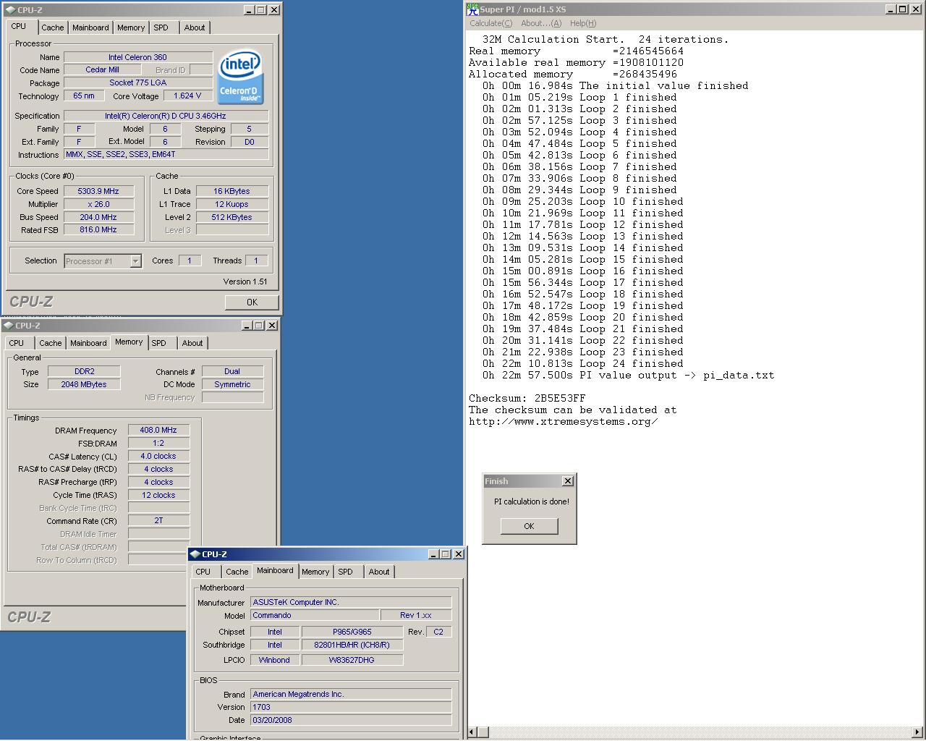The width and height of the screenshot is (926, 741).
Task: Click the DC Mode value Symmetric
Action: point(232,384)
